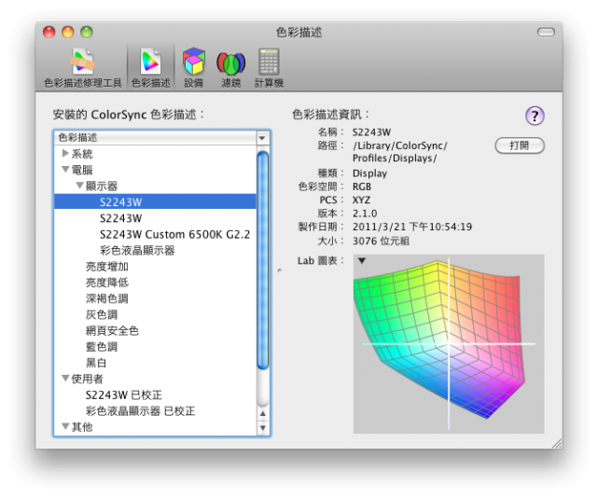Viewport: 597px width, 498px height.
Task: Open the Lab 圖表 options triangle menu
Action: tap(362, 261)
